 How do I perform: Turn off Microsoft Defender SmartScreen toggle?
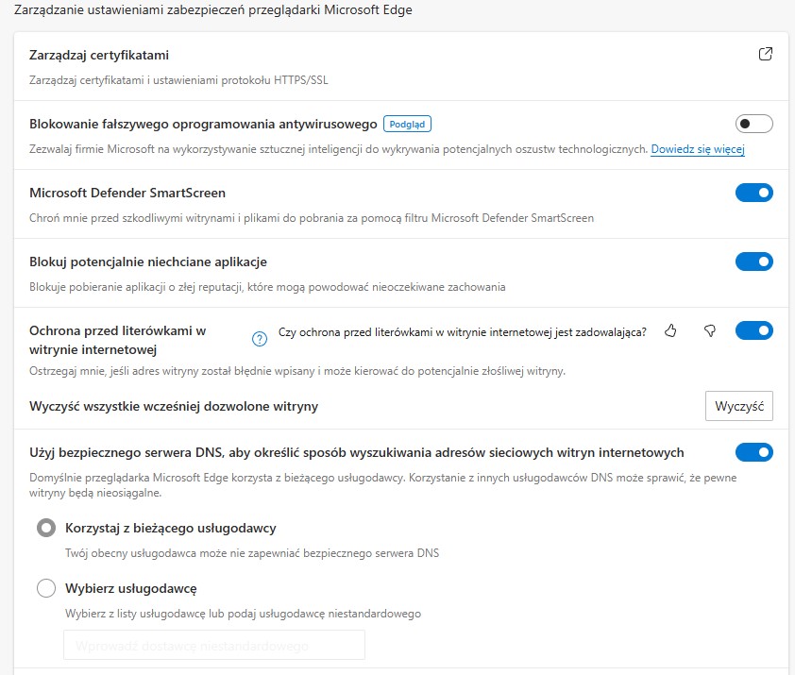pos(753,193)
